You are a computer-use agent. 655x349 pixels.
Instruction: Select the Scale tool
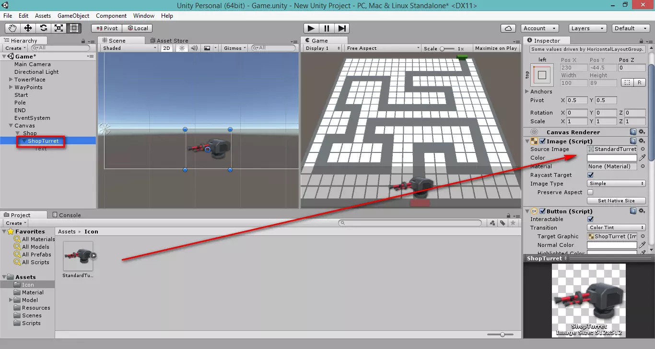point(59,28)
